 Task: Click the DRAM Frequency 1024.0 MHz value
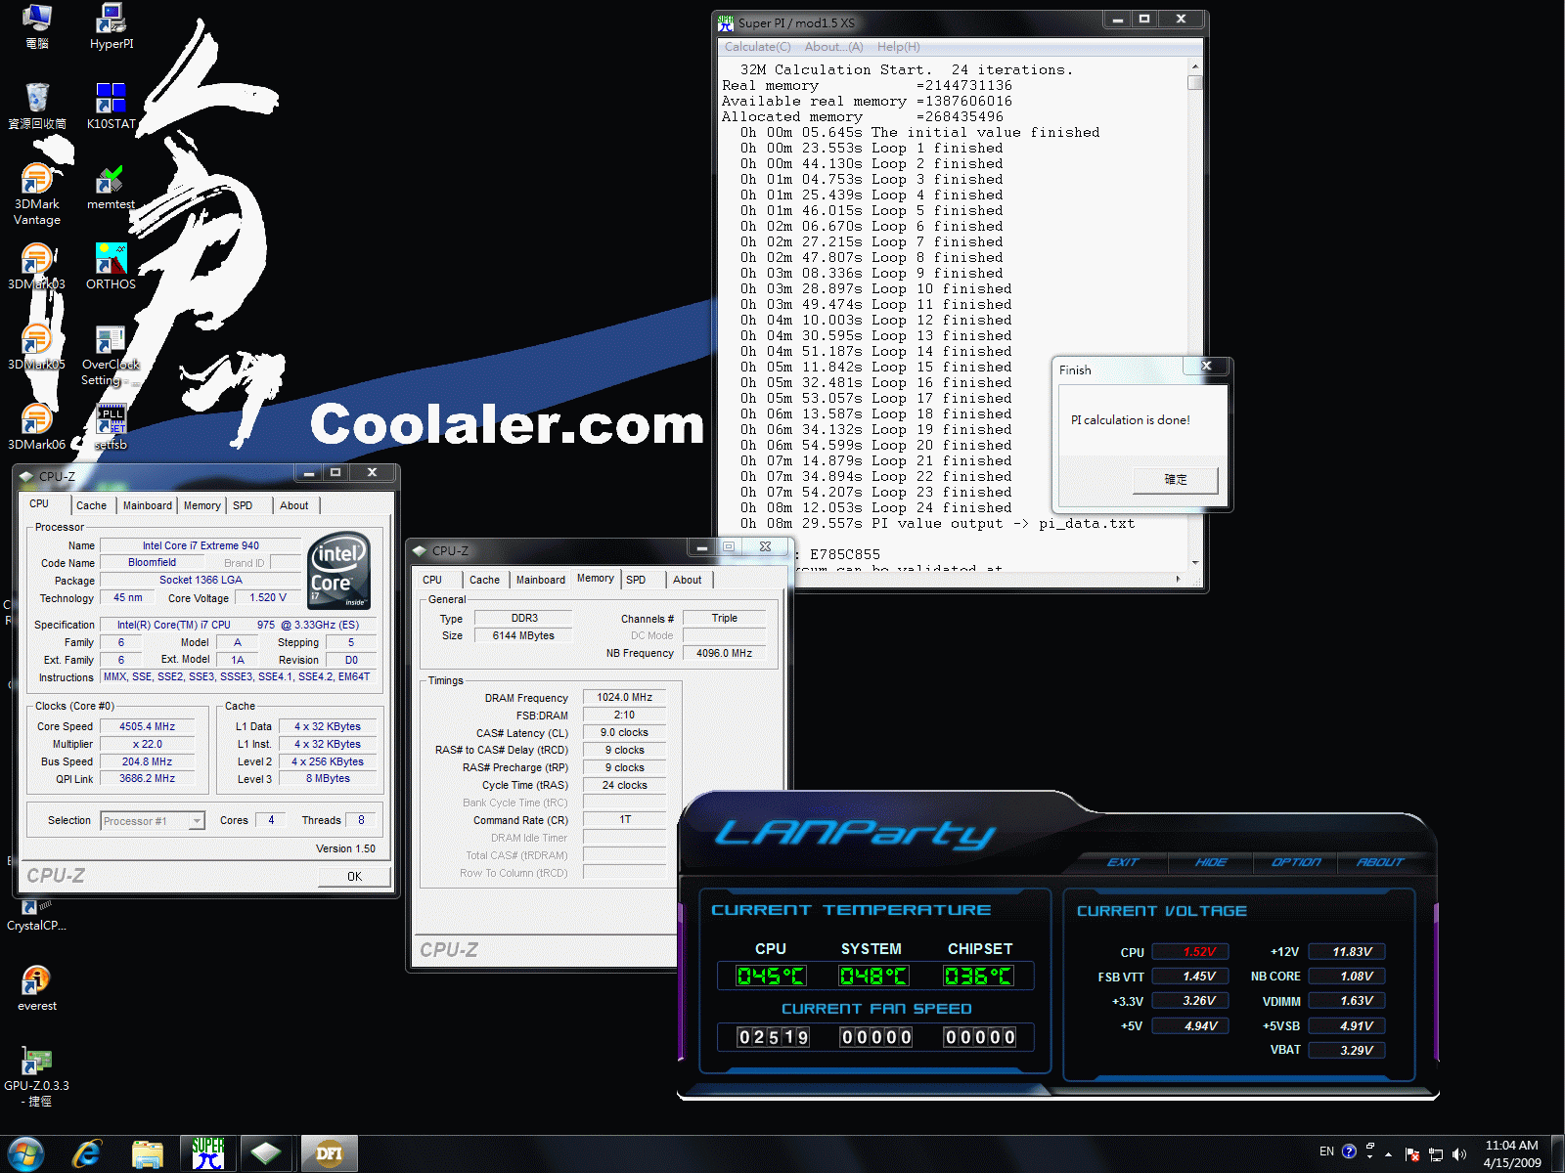click(625, 698)
